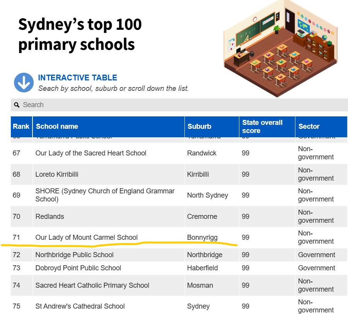Select Northbridge Public School name

click(x=75, y=255)
